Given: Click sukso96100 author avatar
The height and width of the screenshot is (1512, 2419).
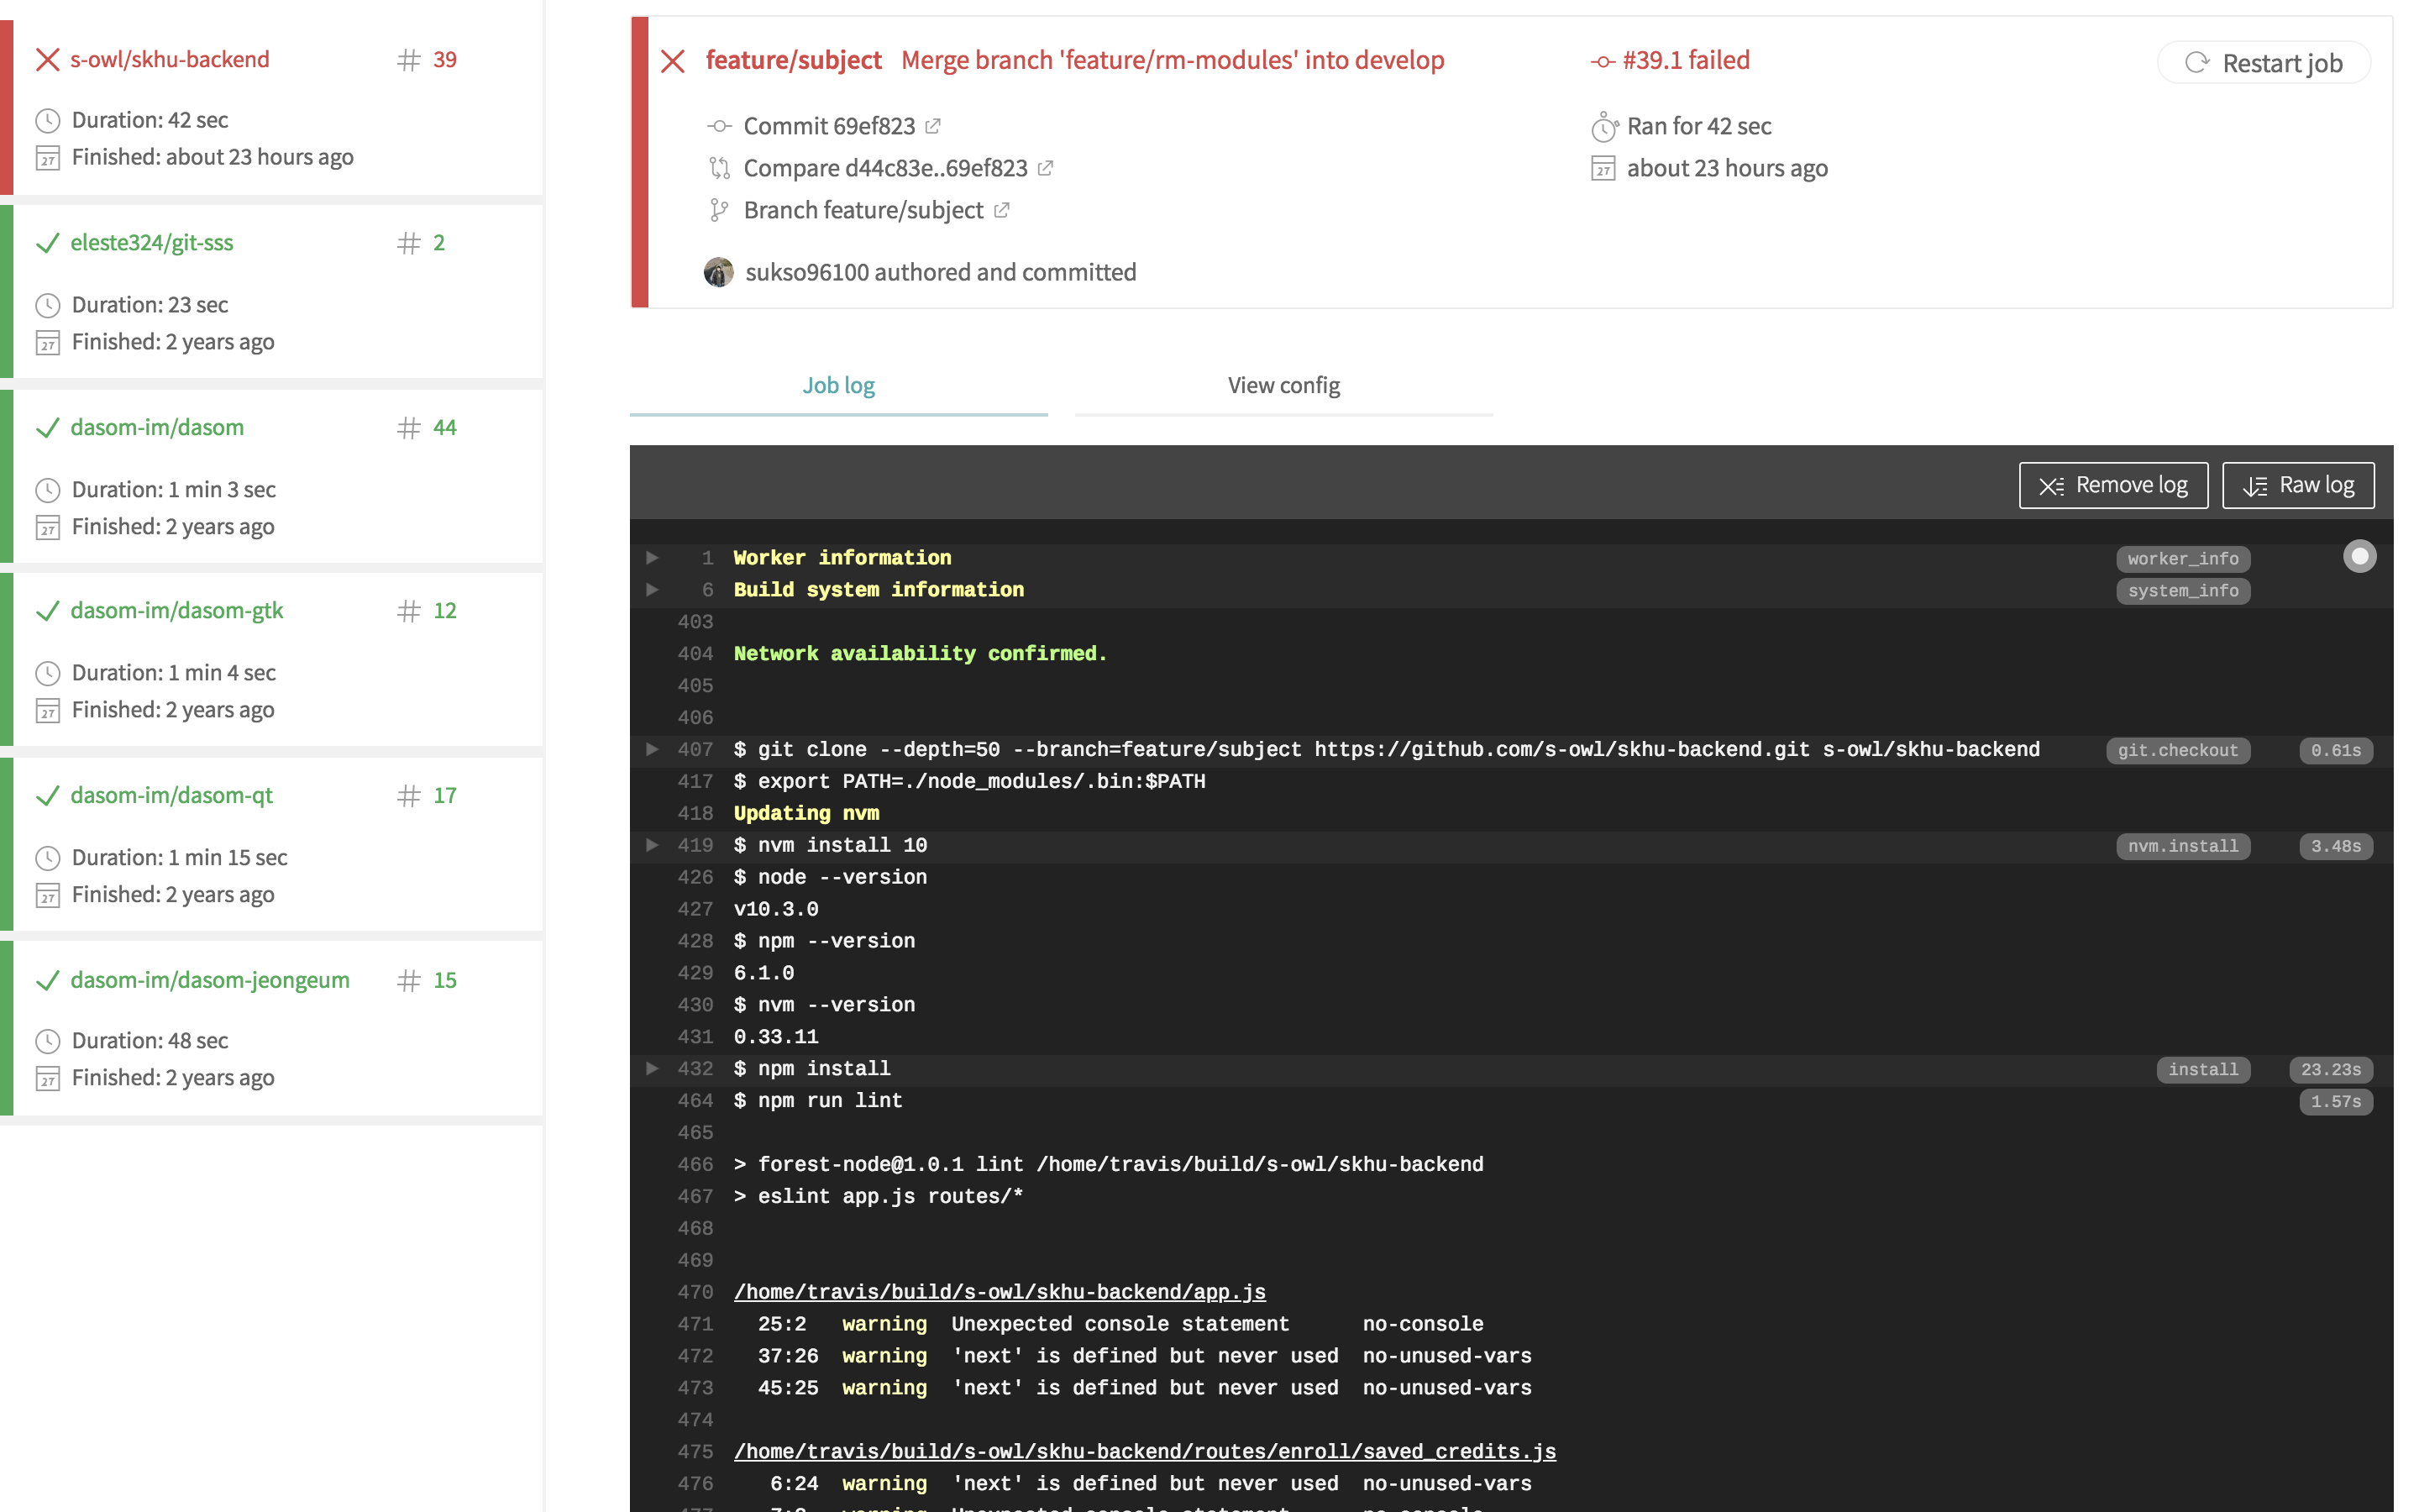Looking at the screenshot, I should [719, 272].
